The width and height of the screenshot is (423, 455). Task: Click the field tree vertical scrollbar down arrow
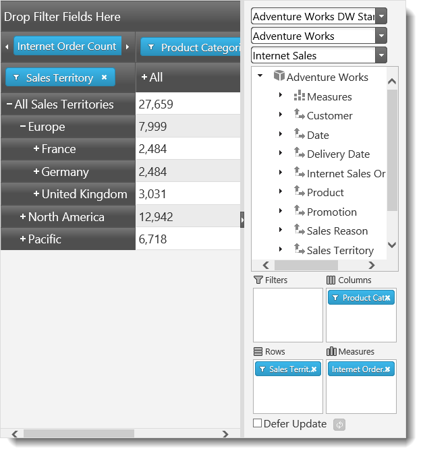tap(393, 245)
